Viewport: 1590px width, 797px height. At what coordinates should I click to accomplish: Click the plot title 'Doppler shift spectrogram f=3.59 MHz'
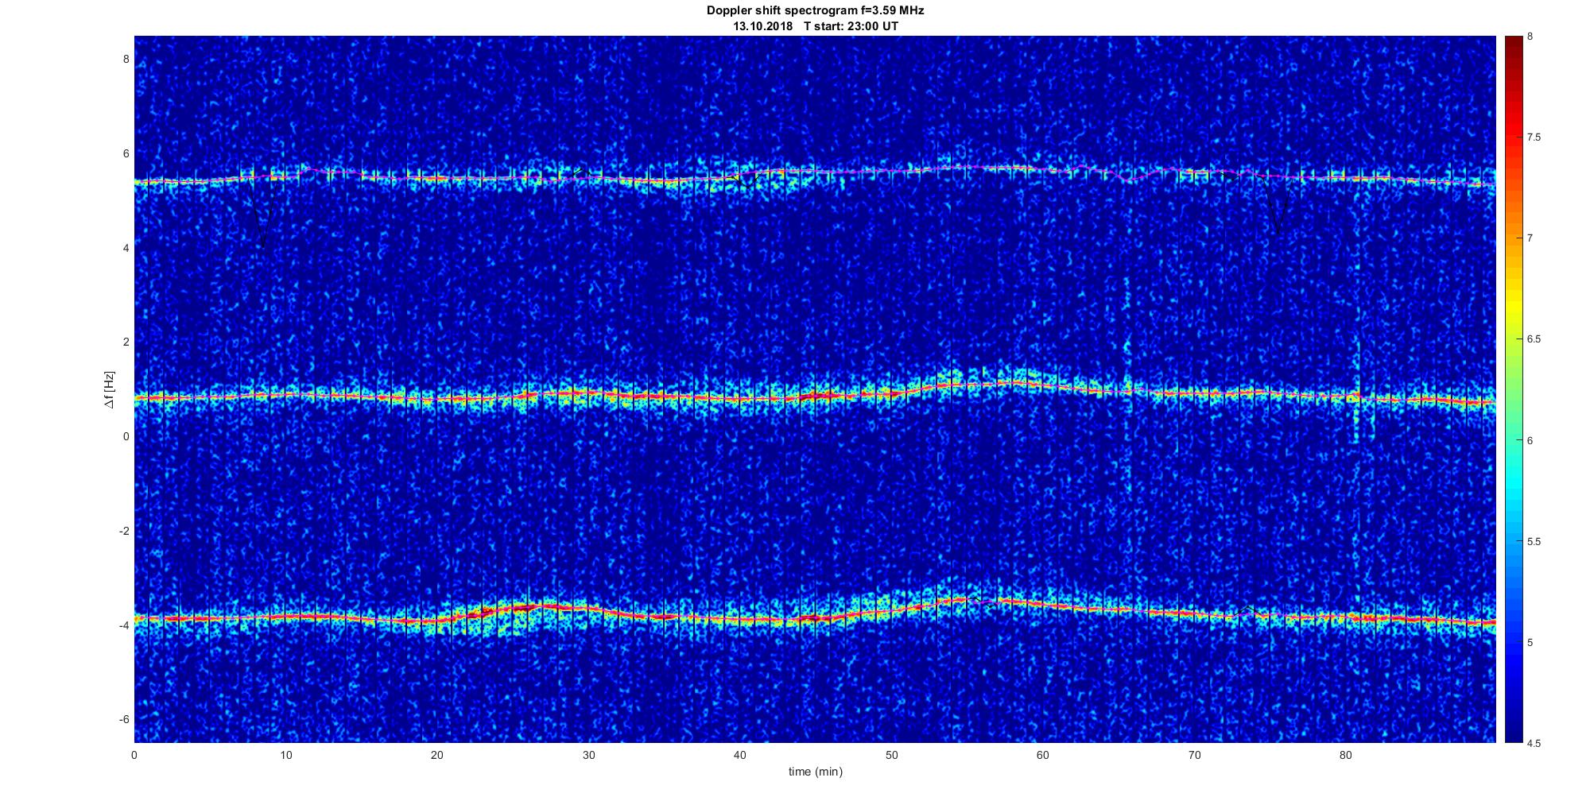coord(815,10)
